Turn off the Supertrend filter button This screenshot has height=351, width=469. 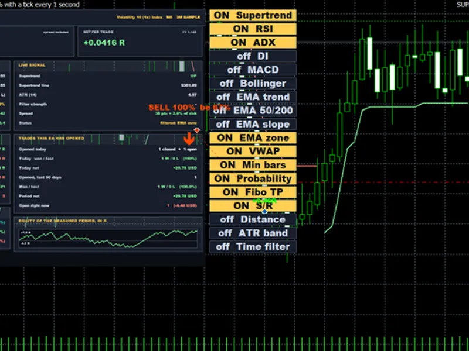253,15
